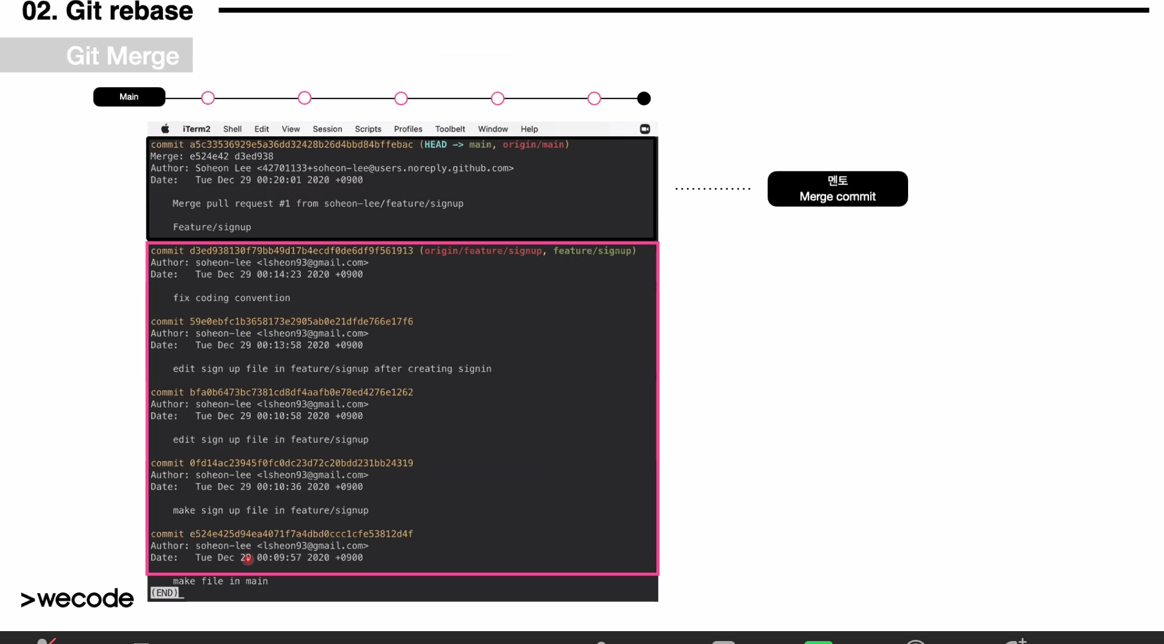This screenshot has height=644, width=1164.
Task: Click the Zoom camera icon in the menu bar
Action: 645,129
